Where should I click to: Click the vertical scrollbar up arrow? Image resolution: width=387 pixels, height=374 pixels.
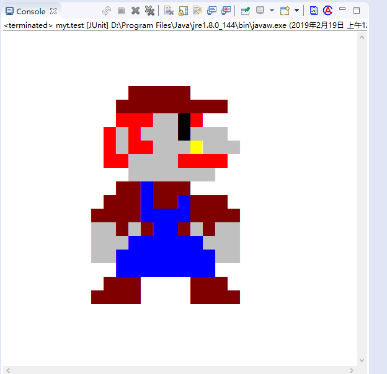coord(362,37)
